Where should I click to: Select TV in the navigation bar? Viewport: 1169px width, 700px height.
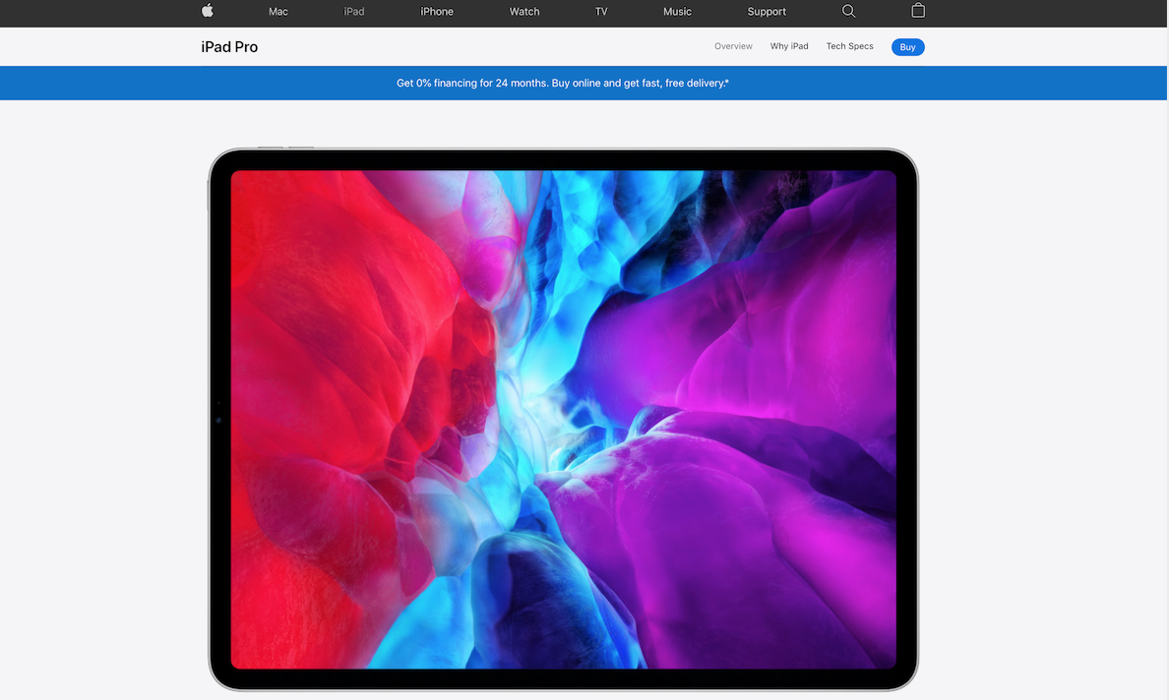coord(601,12)
